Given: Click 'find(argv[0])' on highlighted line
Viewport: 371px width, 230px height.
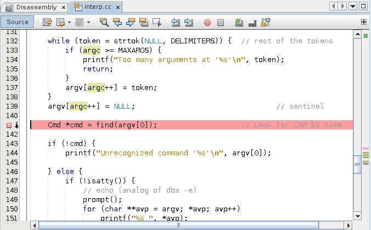Looking at the screenshot, I should [124, 125].
